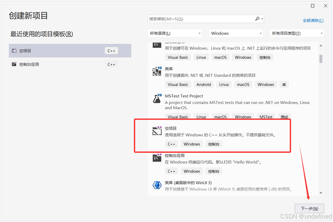Click the MSTest Test Project flask icon
This screenshot has width=333, height=222.
click(156, 98)
